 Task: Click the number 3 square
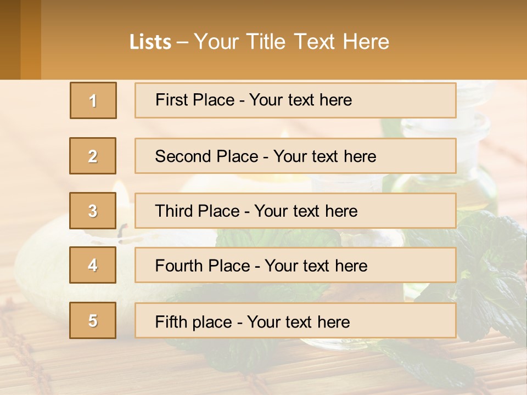93,211
